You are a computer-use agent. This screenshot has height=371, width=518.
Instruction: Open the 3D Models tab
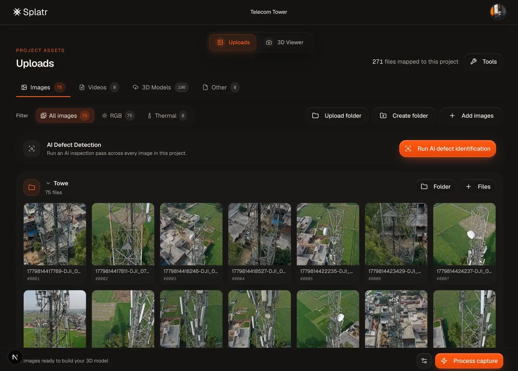(x=161, y=88)
